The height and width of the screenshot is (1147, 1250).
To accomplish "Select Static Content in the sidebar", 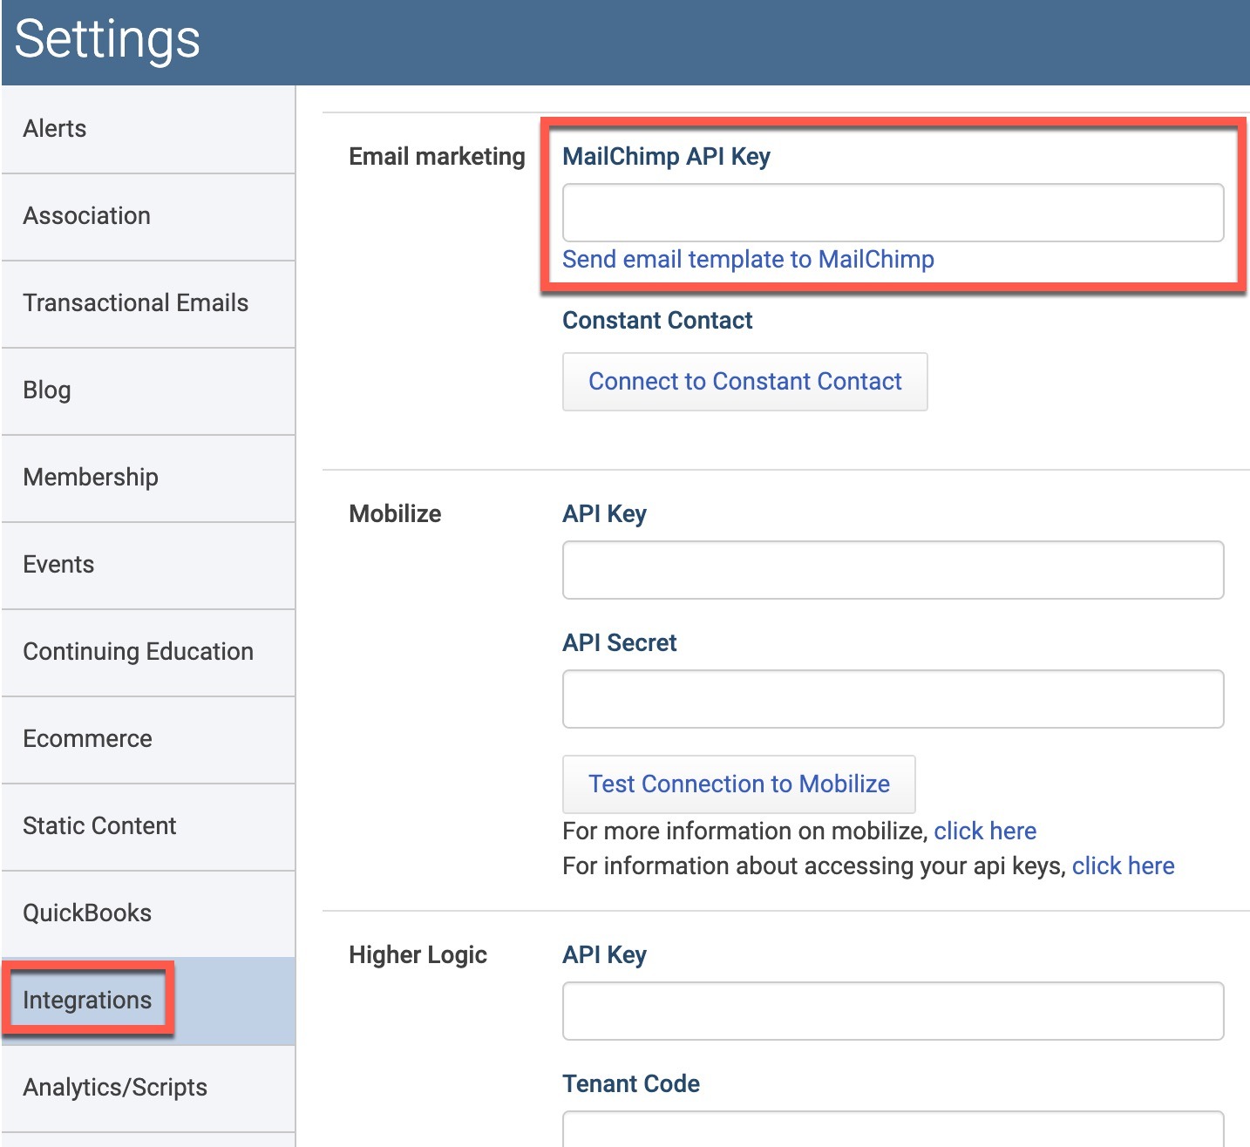I will tap(148, 826).
